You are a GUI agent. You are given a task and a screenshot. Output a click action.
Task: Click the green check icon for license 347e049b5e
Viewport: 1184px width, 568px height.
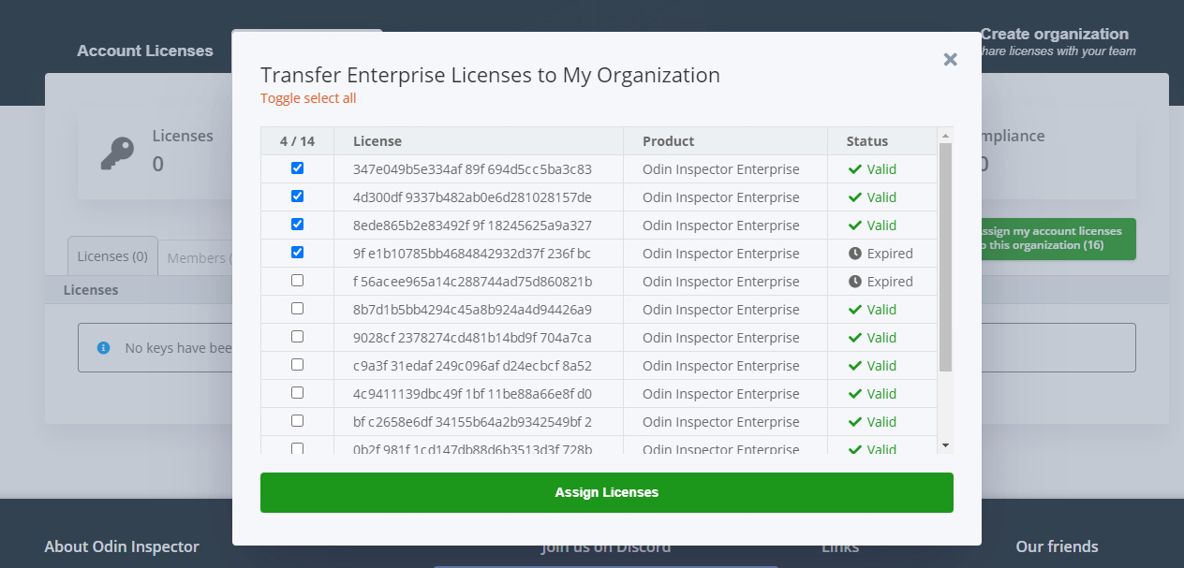click(854, 169)
